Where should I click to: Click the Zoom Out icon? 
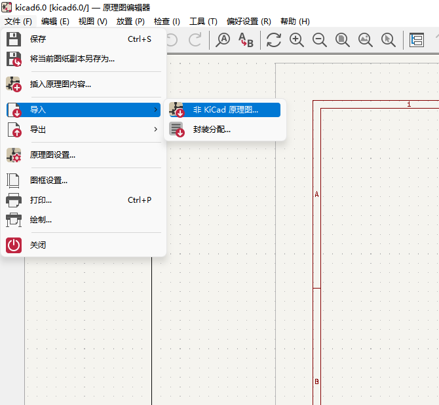[x=320, y=40]
